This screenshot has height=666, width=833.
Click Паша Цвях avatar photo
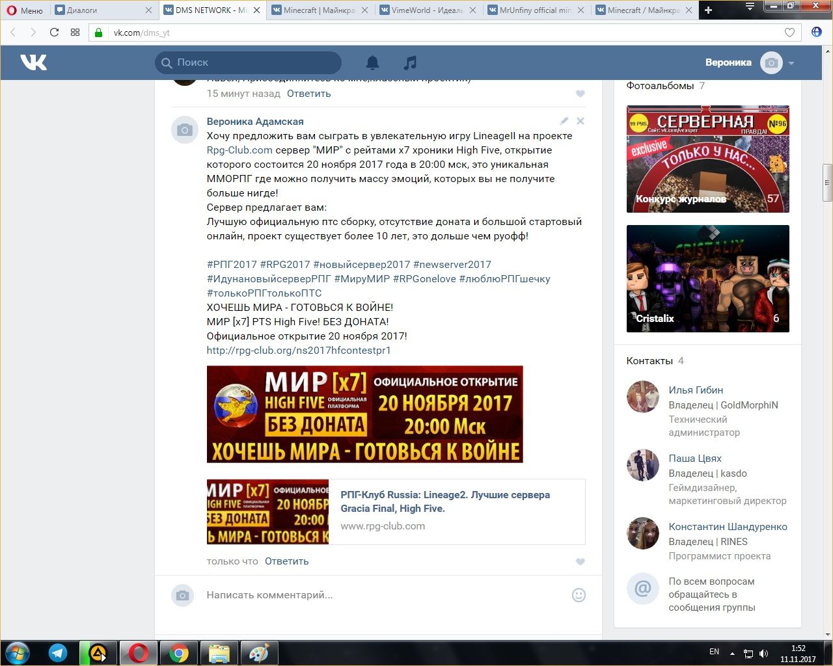[643, 465]
